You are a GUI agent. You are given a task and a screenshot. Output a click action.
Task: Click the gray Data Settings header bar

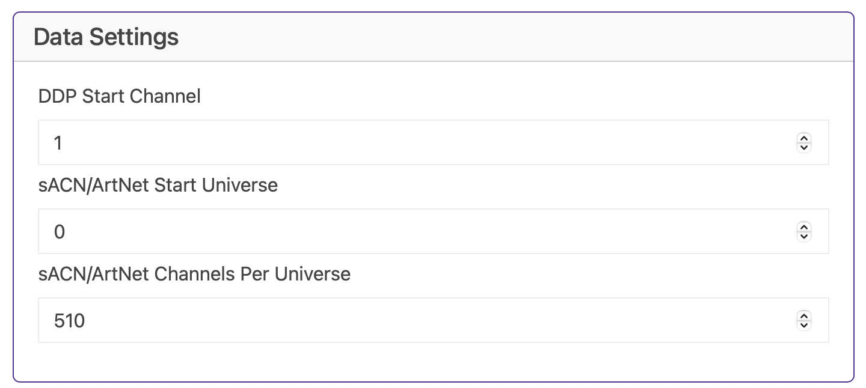pyautogui.click(x=434, y=37)
